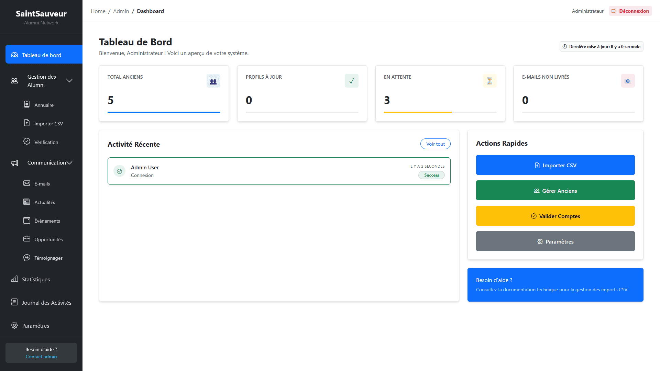Click the success check icon beside Admin User
660x371 pixels.
tap(119, 171)
